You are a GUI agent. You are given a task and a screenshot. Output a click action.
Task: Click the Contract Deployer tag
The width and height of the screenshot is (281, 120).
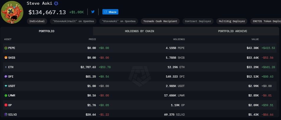click(x=198, y=21)
